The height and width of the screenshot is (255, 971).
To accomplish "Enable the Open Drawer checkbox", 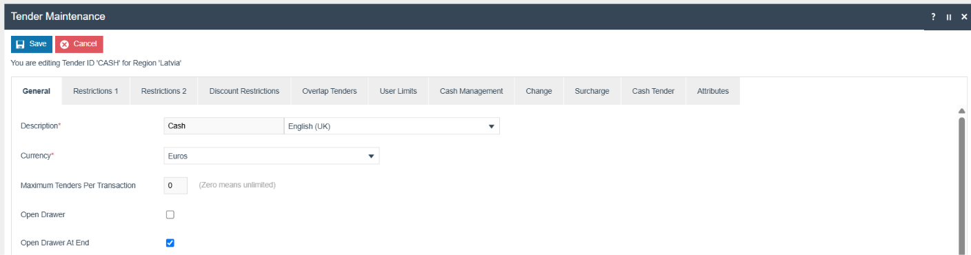I will click(170, 214).
